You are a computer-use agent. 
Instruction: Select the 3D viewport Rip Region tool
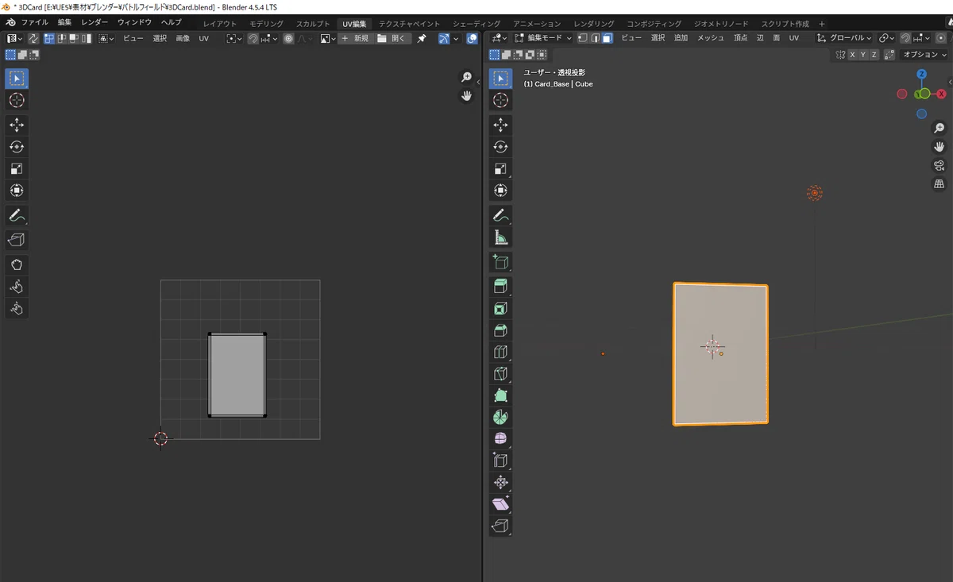click(x=500, y=525)
